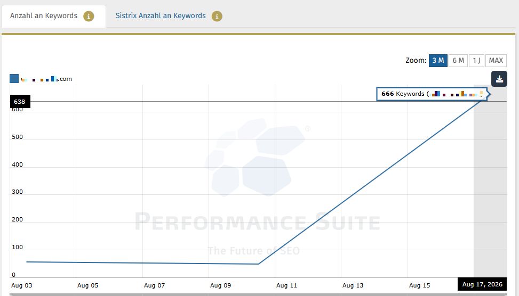Click the 400 y-axis value
Image resolution: width=519 pixels, height=296 pixels.
[17, 165]
